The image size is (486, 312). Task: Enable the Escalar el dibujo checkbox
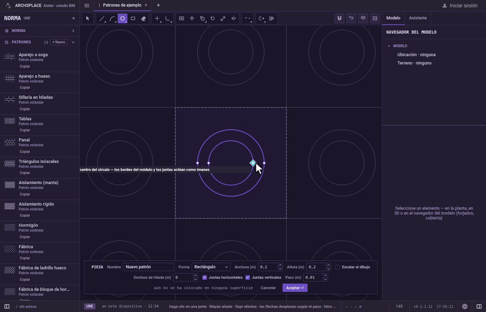(337, 267)
